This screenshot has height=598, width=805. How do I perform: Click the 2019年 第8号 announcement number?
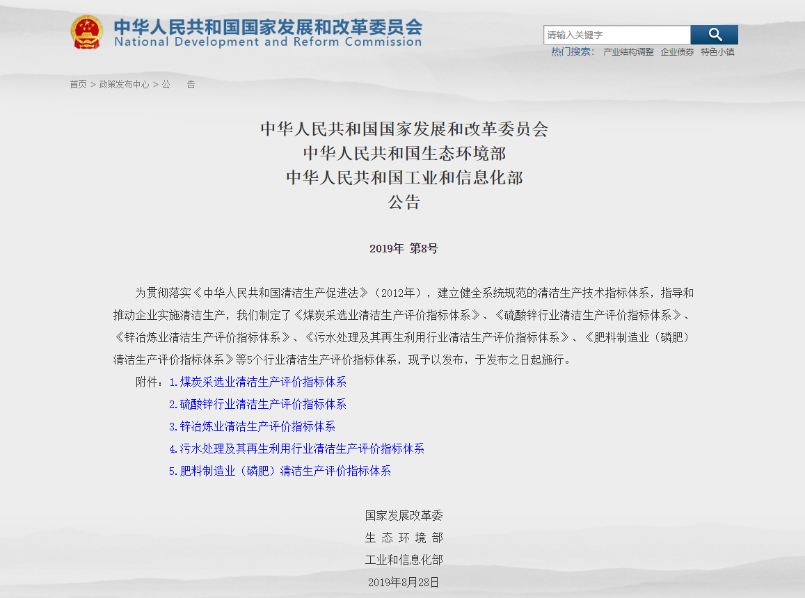click(404, 249)
